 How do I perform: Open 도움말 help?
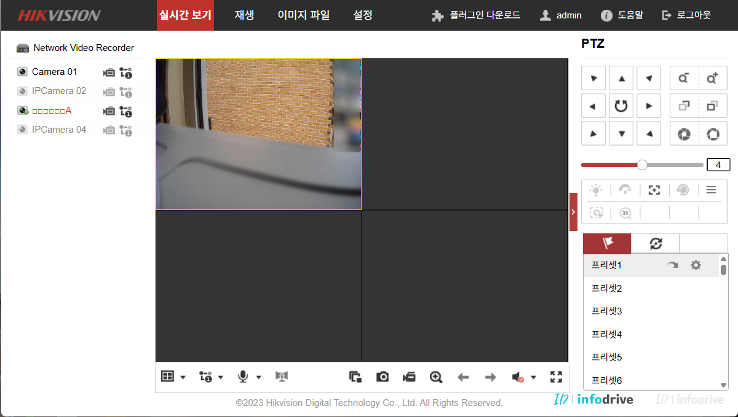click(x=622, y=15)
